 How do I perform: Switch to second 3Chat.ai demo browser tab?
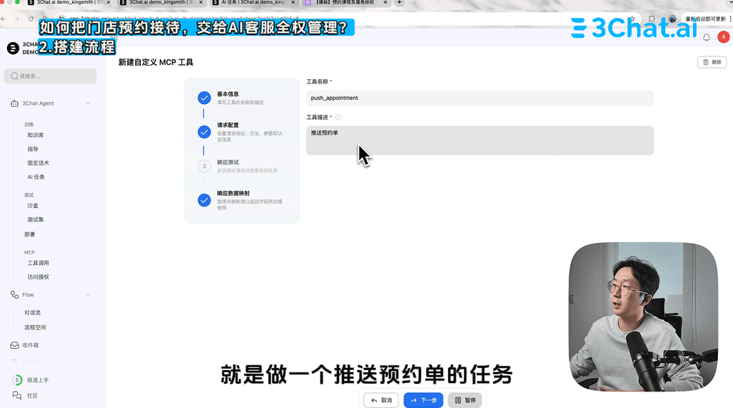pyautogui.click(x=162, y=2)
